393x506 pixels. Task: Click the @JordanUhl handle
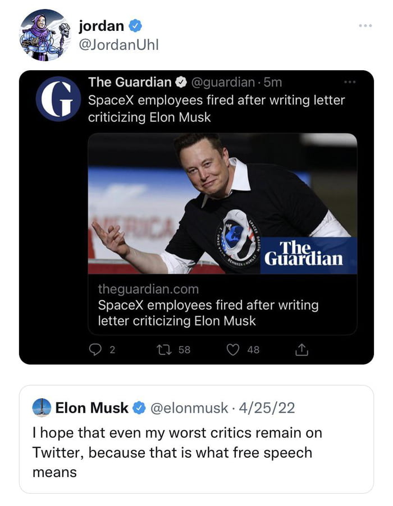tap(118, 45)
